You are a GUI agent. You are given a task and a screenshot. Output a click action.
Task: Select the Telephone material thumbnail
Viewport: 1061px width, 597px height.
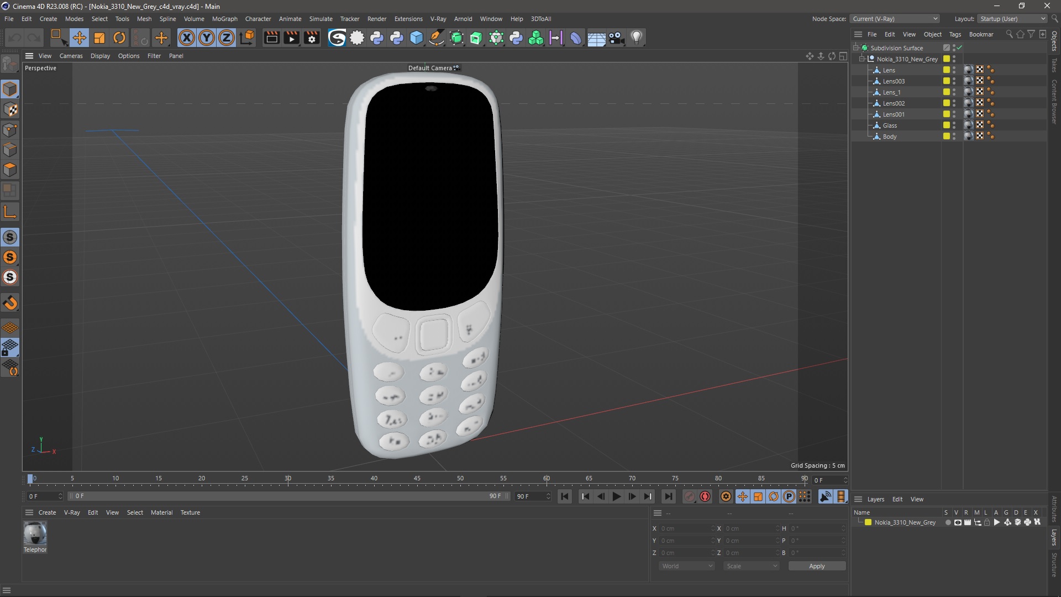[x=35, y=533]
